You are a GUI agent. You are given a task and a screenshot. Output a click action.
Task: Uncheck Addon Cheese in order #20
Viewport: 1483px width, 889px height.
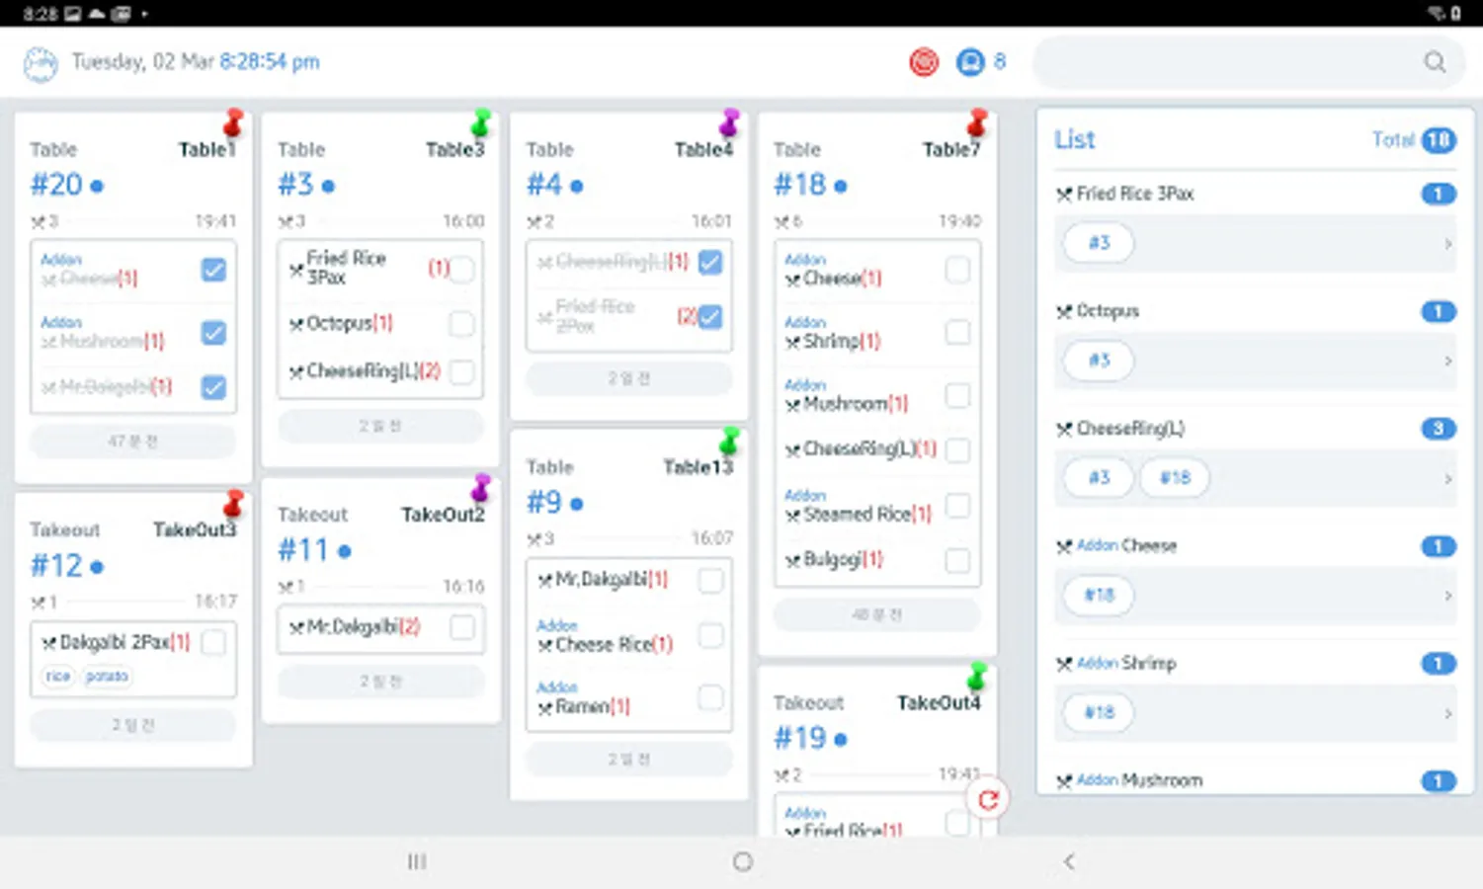tap(213, 270)
